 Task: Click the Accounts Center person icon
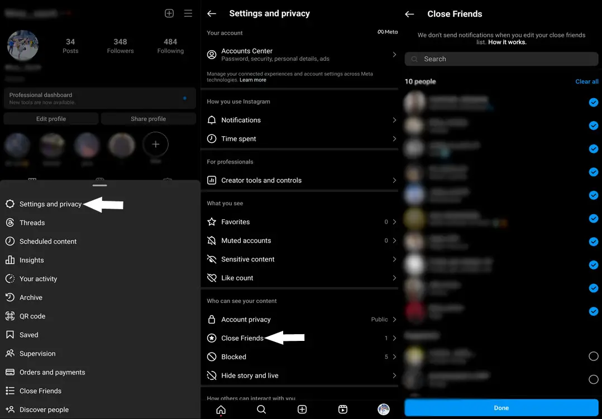(x=212, y=55)
